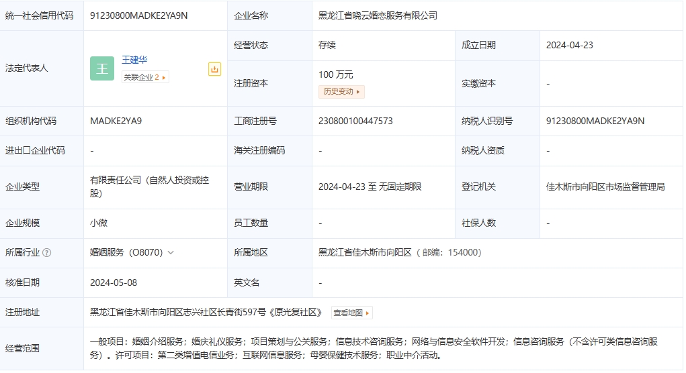Click the unified credit code 91230800MADKE2YA9N at top
Image resolution: width=686 pixels, height=373 pixels.
pyautogui.click(x=139, y=15)
